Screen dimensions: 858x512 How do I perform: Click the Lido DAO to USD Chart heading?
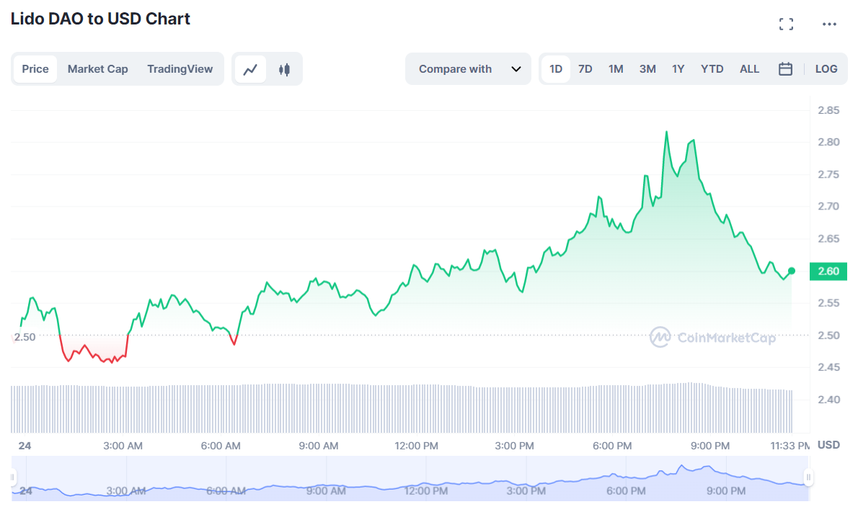point(100,19)
